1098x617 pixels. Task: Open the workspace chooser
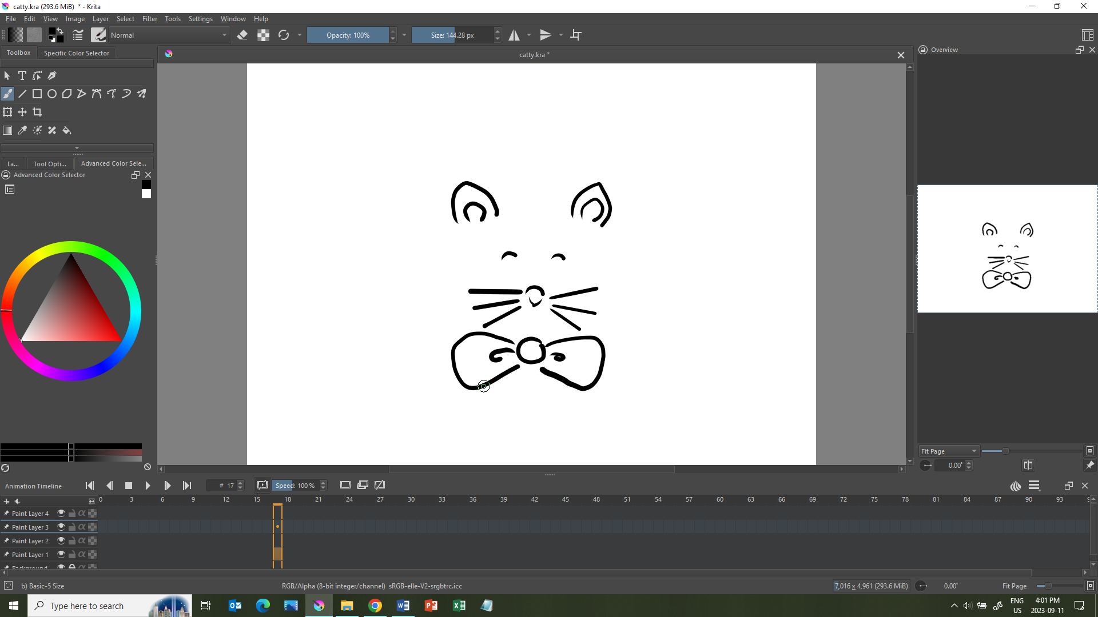(1088, 35)
